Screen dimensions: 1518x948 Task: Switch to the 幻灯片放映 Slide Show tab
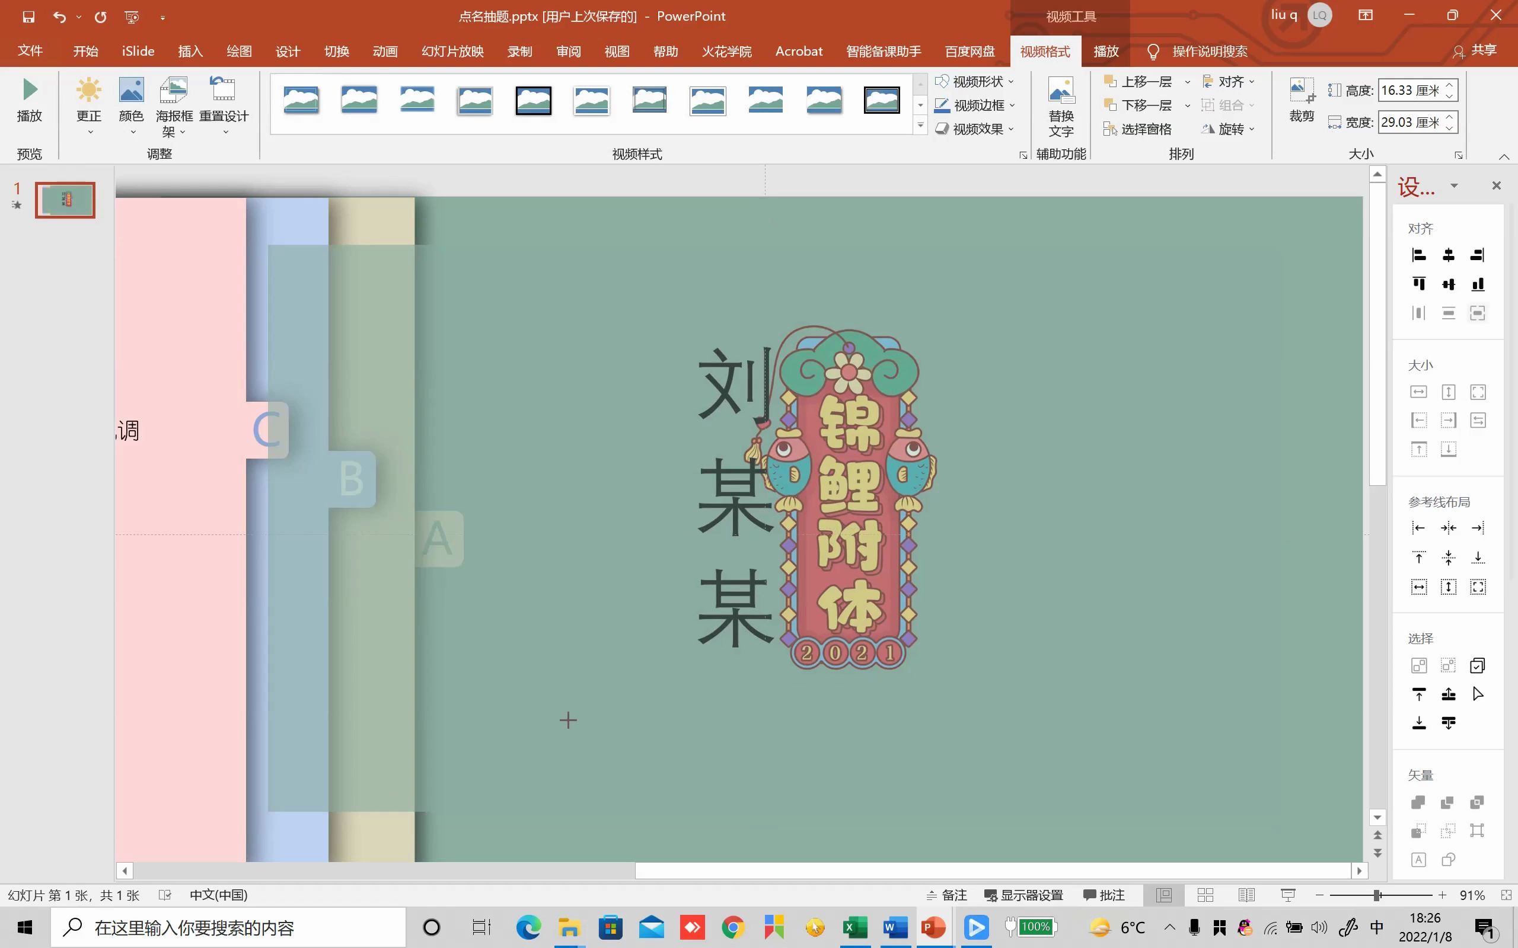click(x=452, y=52)
